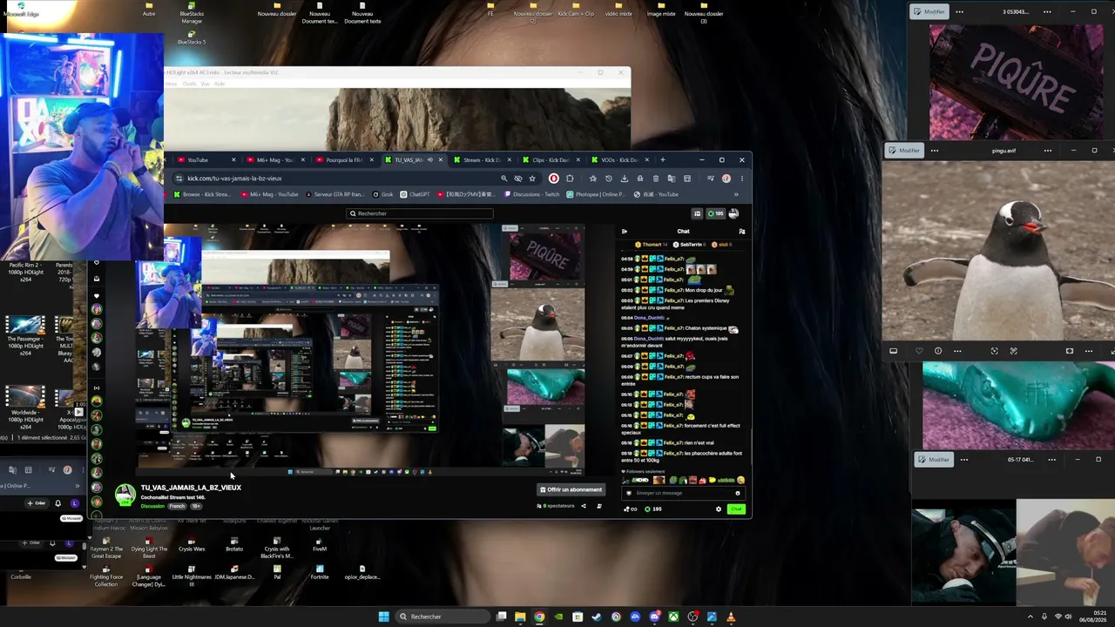The height and width of the screenshot is (627, 1115).
Task: Open pingu.avif window three-dot menu
Action: click(935, 150)
